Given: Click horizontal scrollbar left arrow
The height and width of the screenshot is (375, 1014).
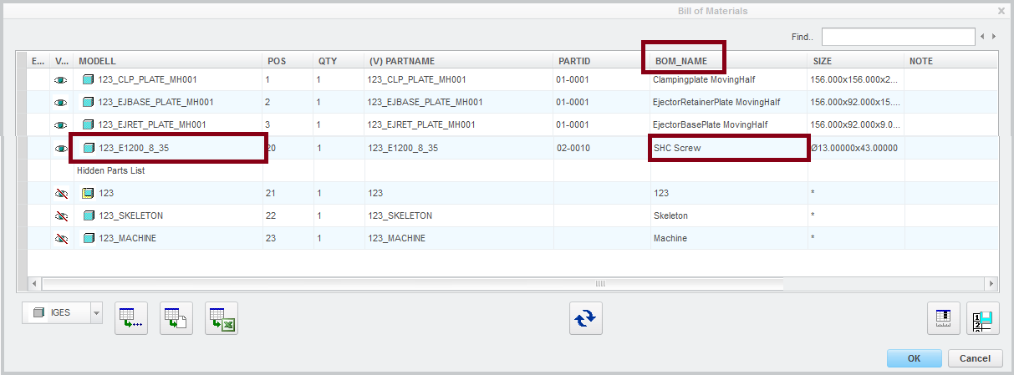Looking at the screenshot, I should coord(35,284).
